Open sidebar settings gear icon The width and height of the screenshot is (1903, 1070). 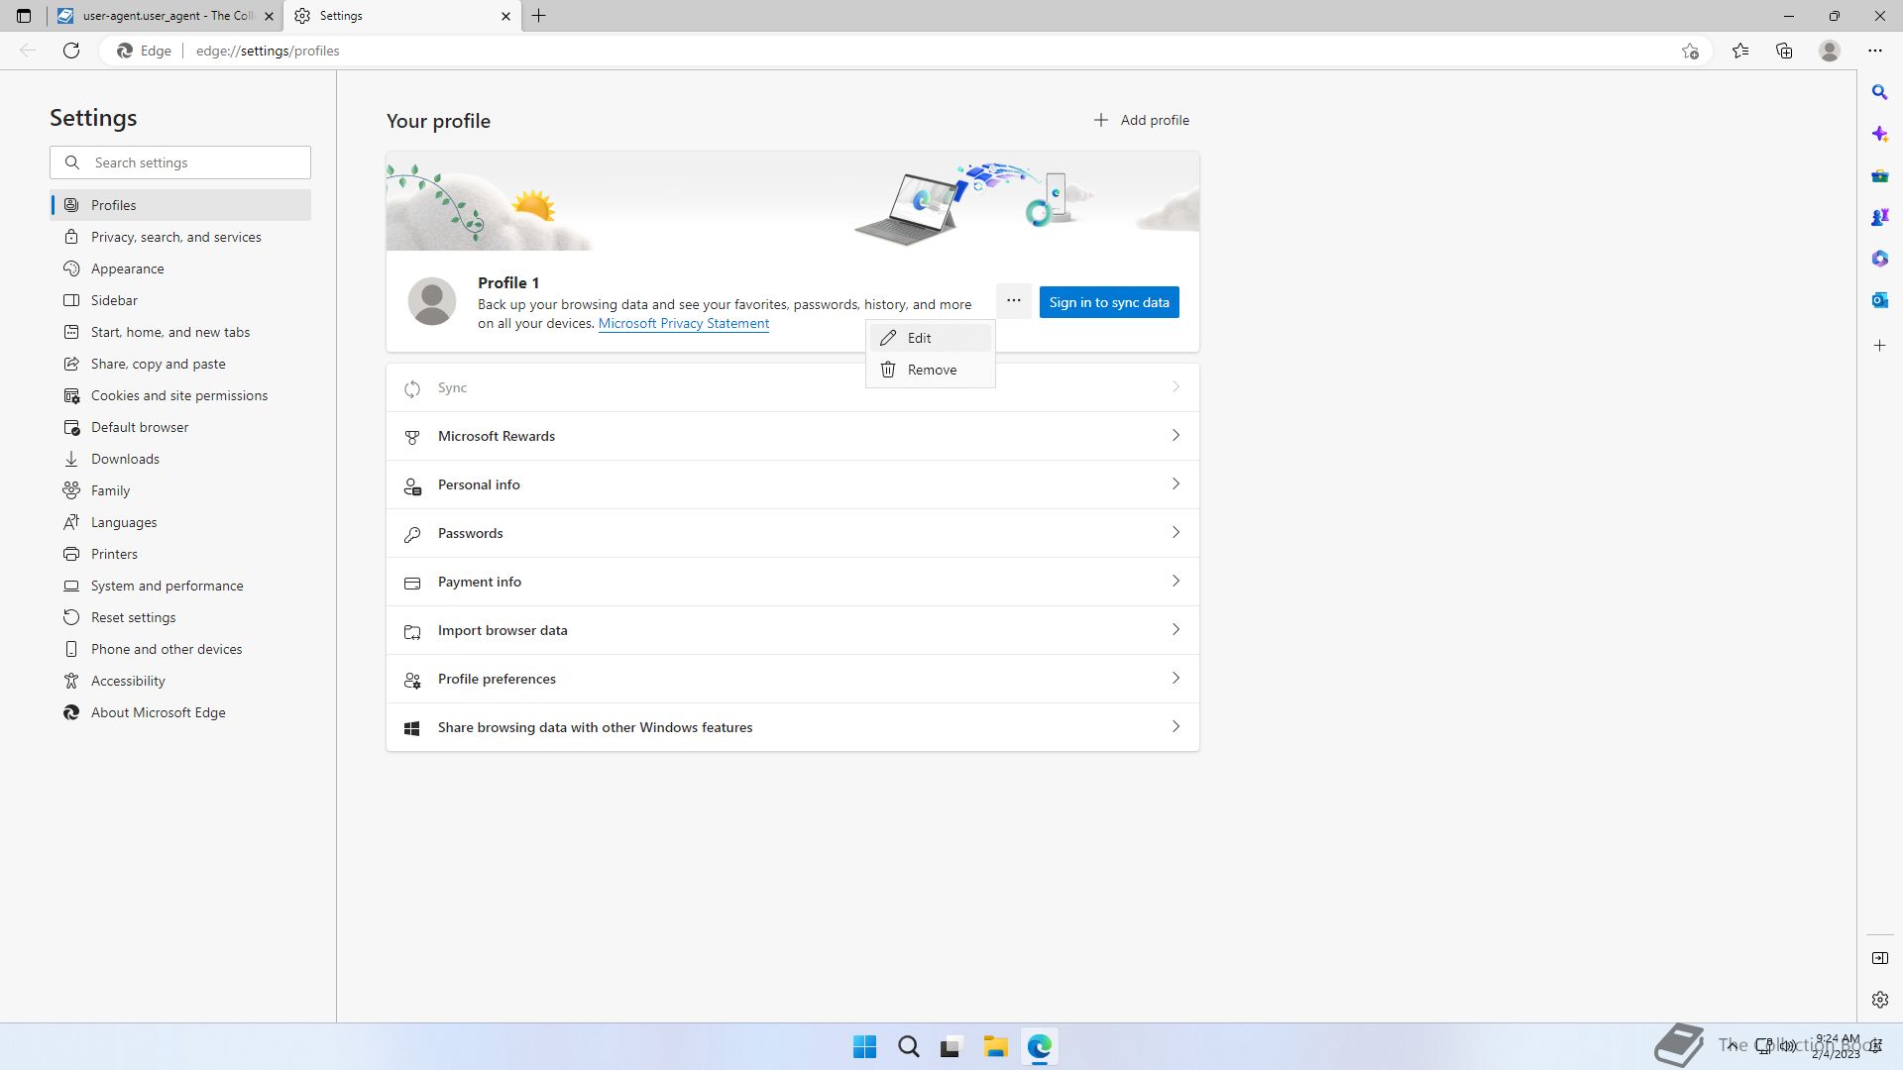(1879, 1000)
